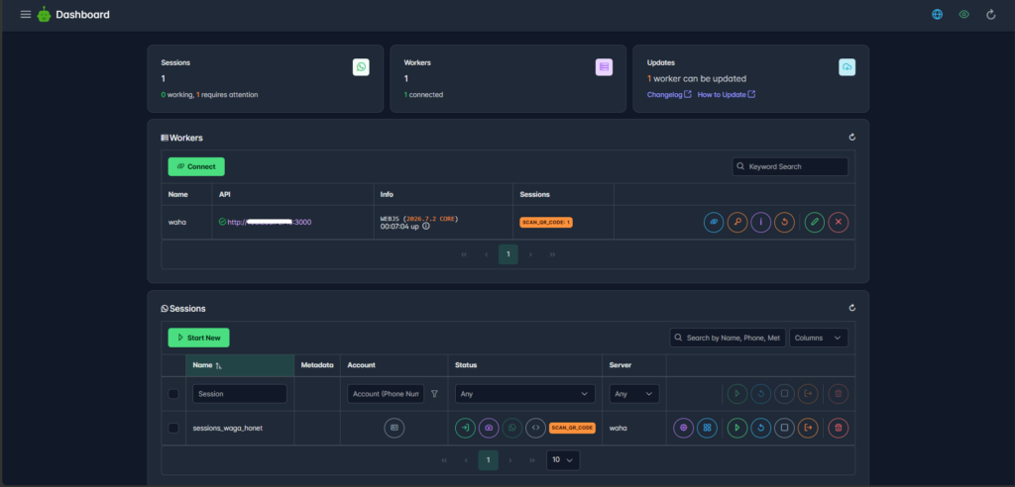Check the box for sessions_waga_honet
1015x487 pixels.
173,429
